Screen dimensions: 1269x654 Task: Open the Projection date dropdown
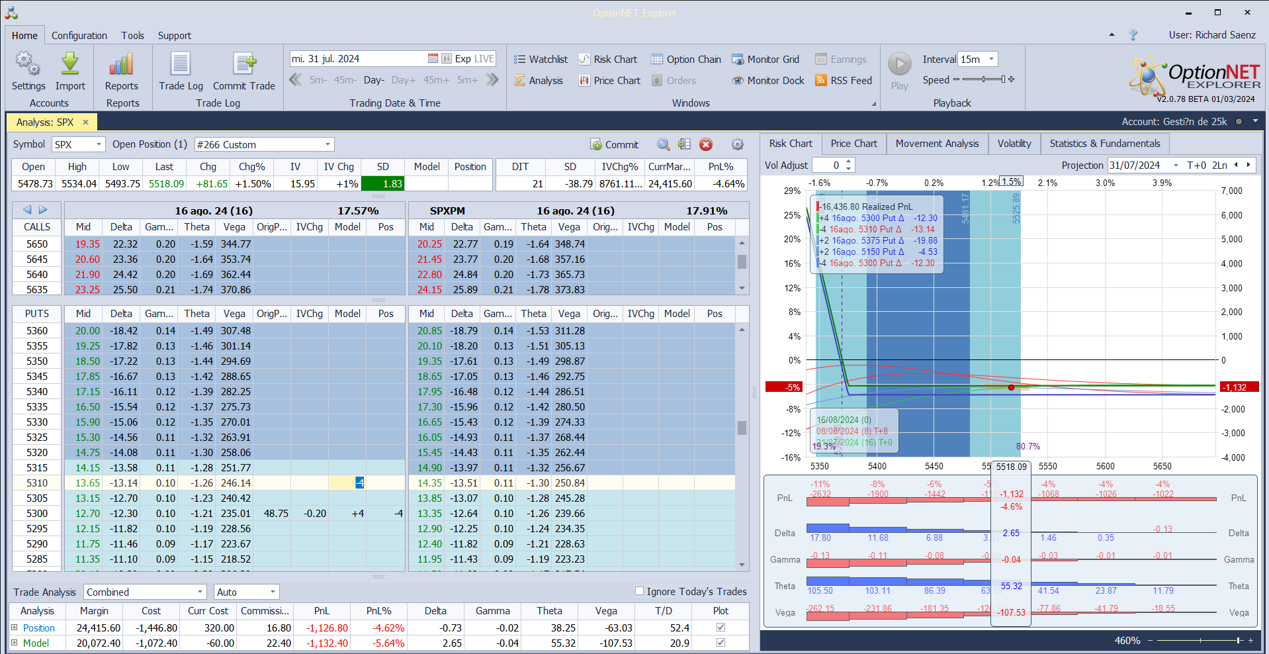[1176, 165]
